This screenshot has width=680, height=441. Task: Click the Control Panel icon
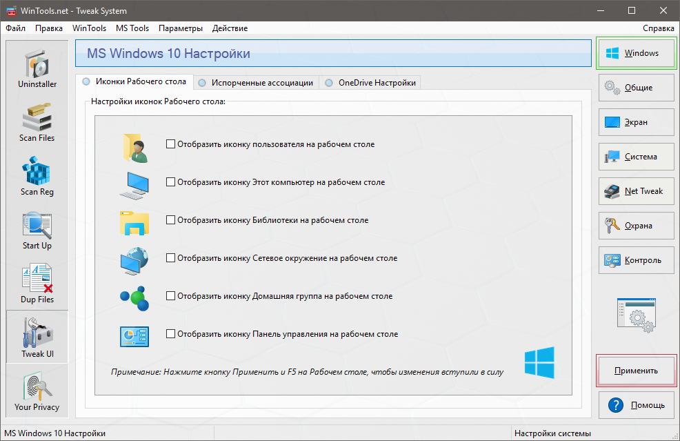[134, 336]
